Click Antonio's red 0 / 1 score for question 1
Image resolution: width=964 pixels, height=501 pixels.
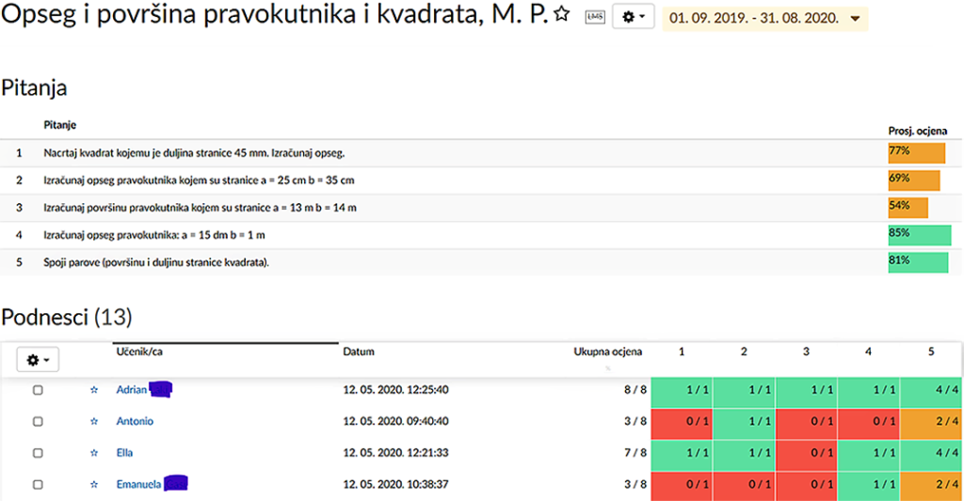682,422
